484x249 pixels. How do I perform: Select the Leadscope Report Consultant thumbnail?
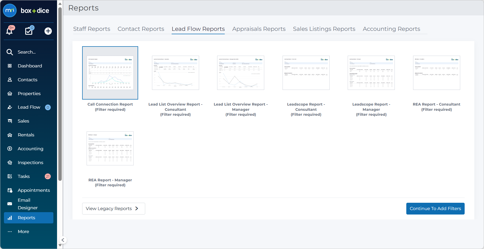(306, 73)
